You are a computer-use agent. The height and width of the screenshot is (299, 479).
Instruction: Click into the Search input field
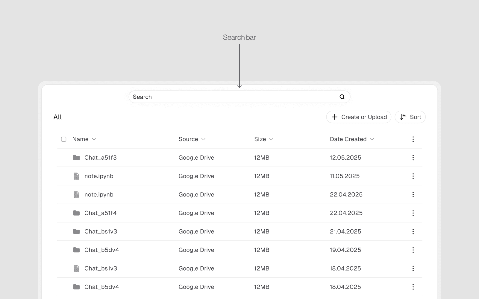234,97
